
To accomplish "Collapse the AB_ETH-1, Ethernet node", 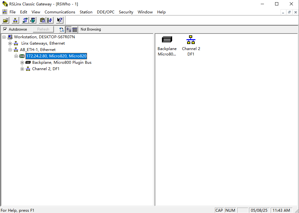I will 10,50.
